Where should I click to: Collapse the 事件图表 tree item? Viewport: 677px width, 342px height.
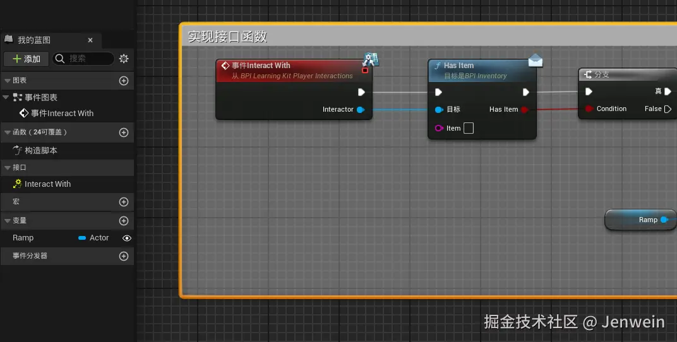(x=6, y=97)
